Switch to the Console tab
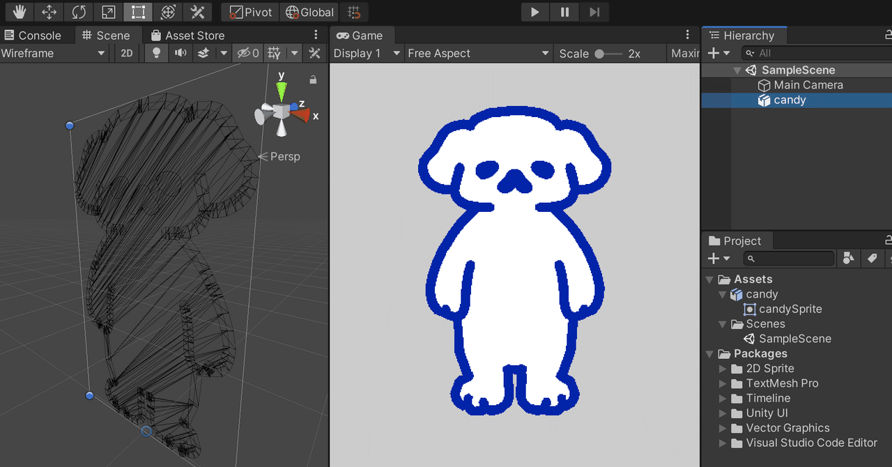 (x=33, y=36)
